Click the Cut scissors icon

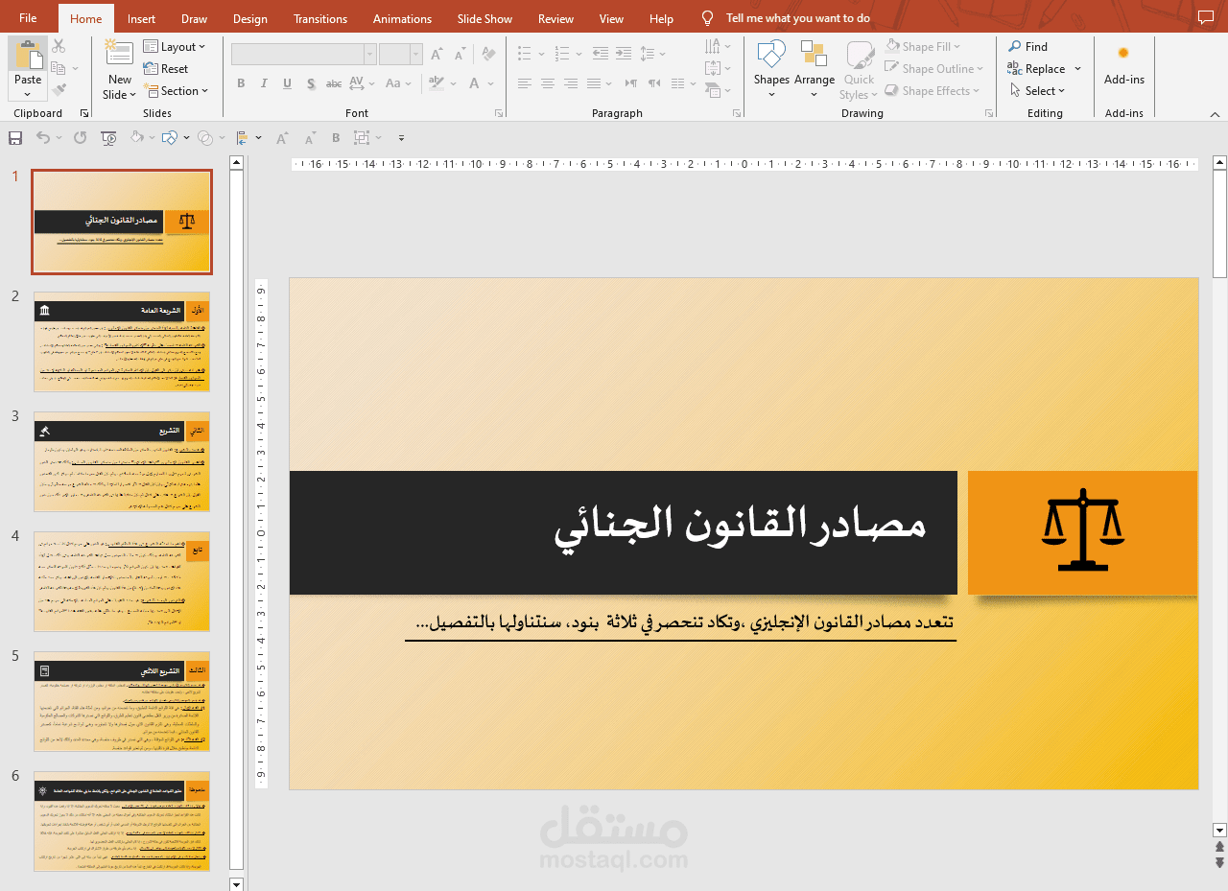(x=59, y=46)
